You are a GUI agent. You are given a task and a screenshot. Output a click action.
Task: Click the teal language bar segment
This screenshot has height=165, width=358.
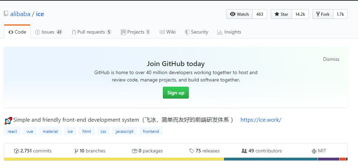click(271, 159)
